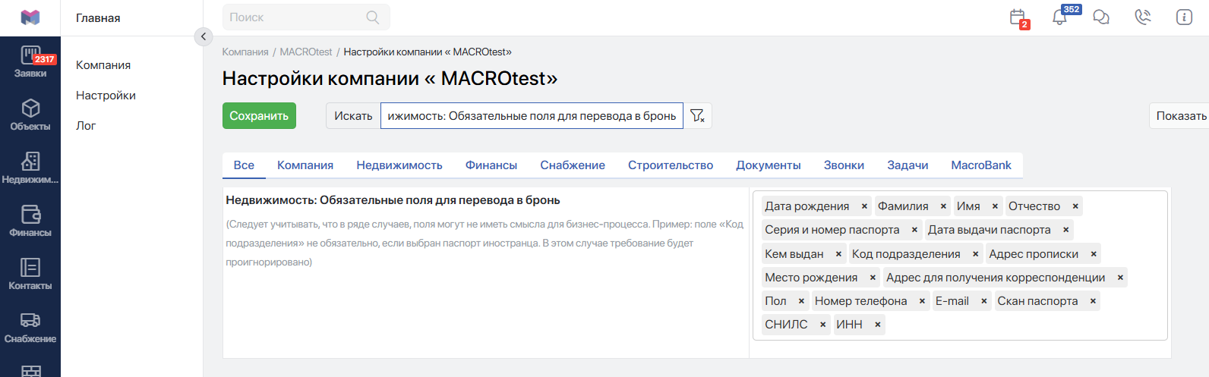Remove the Адрес прописки tag
This screenshot has width=1209, height=377.
1094,254
